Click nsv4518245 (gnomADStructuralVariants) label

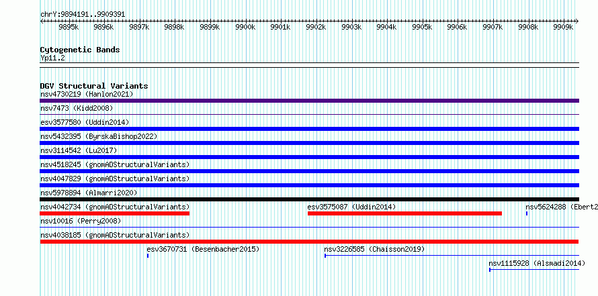click(x=115, y=164)
